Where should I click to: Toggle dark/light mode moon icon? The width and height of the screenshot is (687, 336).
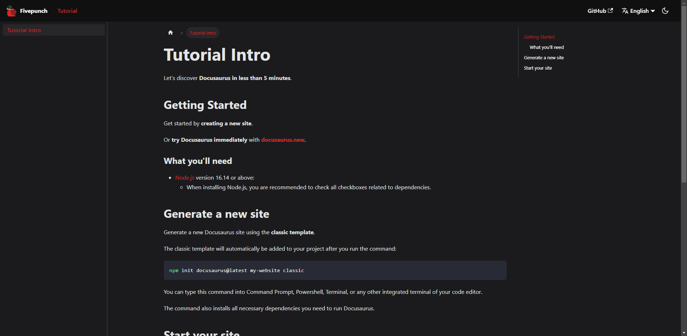click(665, 11)
